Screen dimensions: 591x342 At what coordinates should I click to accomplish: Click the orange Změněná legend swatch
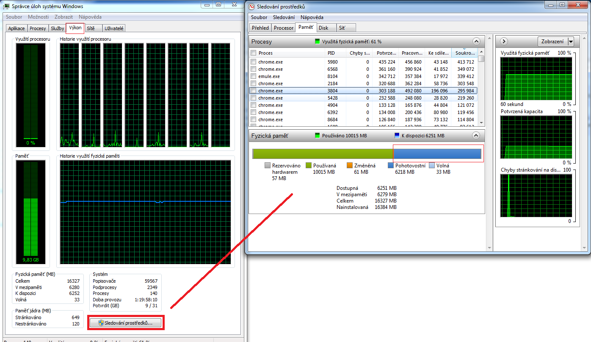click(349, 166)
